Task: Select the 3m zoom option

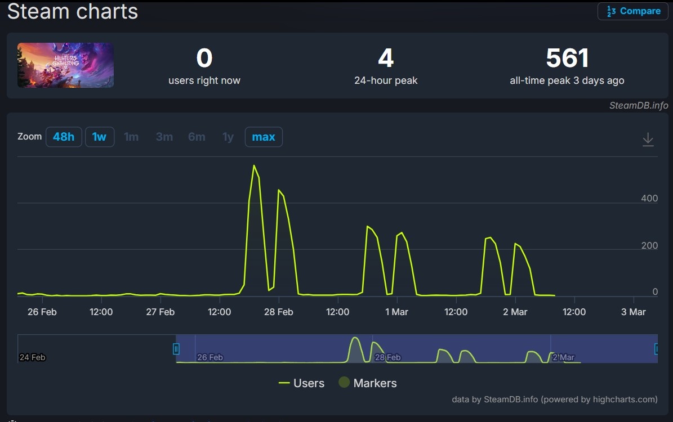Action: click(x=164, y=137)
